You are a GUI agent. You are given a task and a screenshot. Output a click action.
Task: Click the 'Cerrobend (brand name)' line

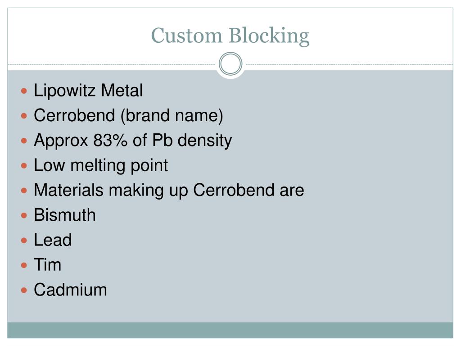tap(128, 116)
